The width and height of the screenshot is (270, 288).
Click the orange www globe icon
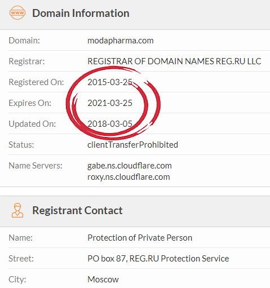[x=17, y=13]
